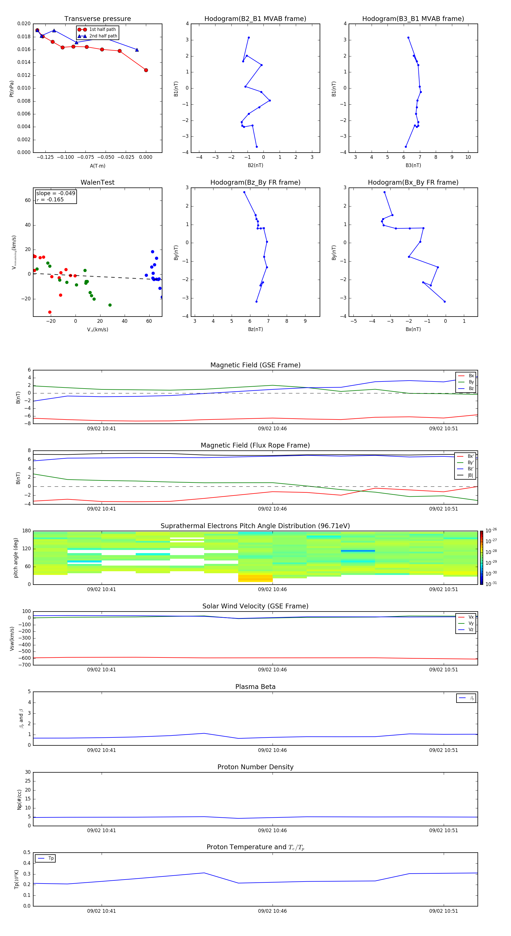Click 'Solar Wind Velocity (GSE Frame)' title

click(x=255, y=606)
